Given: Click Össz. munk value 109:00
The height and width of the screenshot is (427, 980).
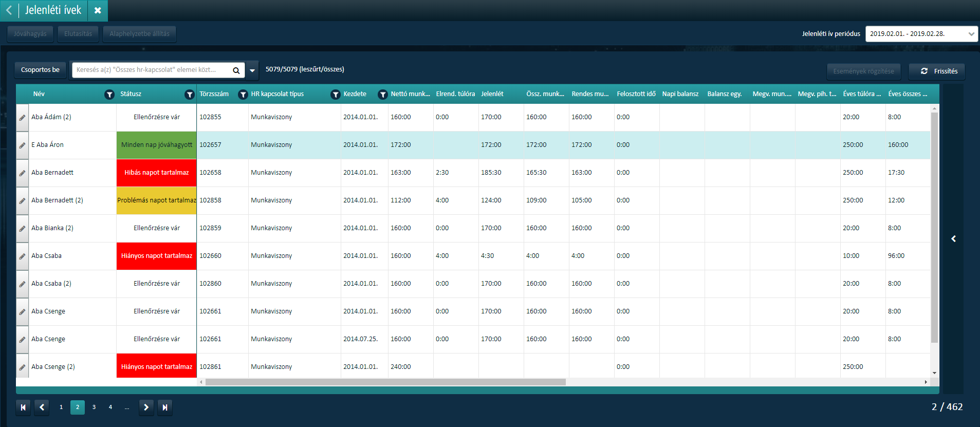Looking at the screenshot, I should coord(536,200).
